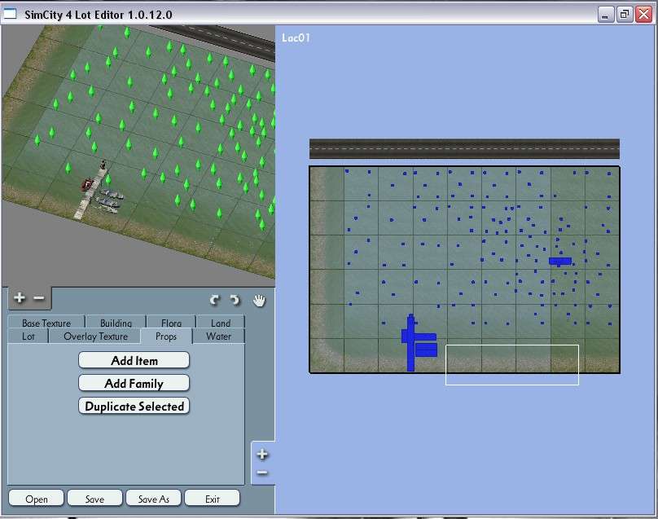
Task: Zoom out the 3D preview with minus icon
Action: click(38, 299)
